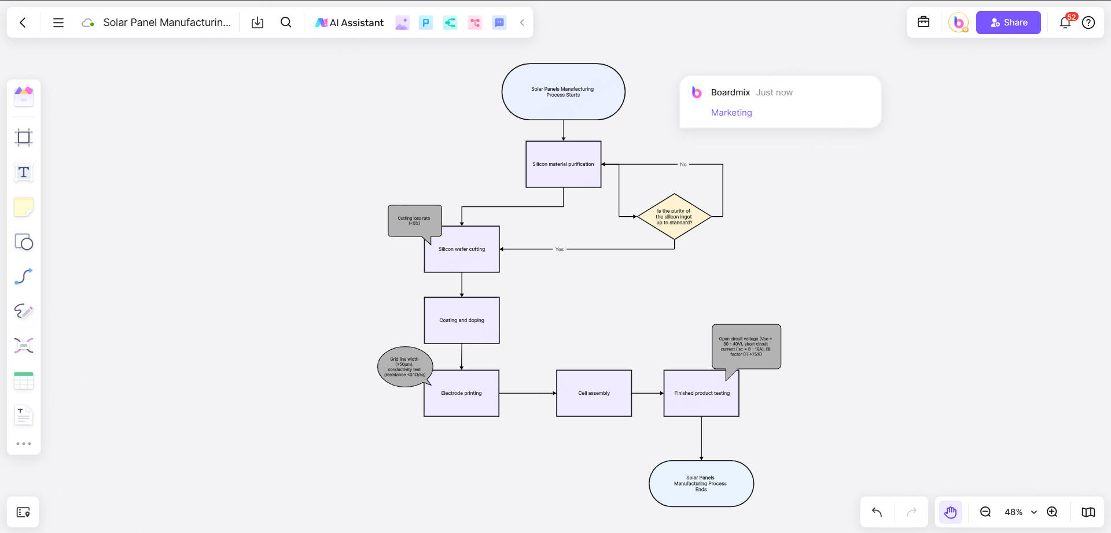Open the AI Assistant menu
The height and width of the screenshot is (533, 1111).
click(350, 23)
